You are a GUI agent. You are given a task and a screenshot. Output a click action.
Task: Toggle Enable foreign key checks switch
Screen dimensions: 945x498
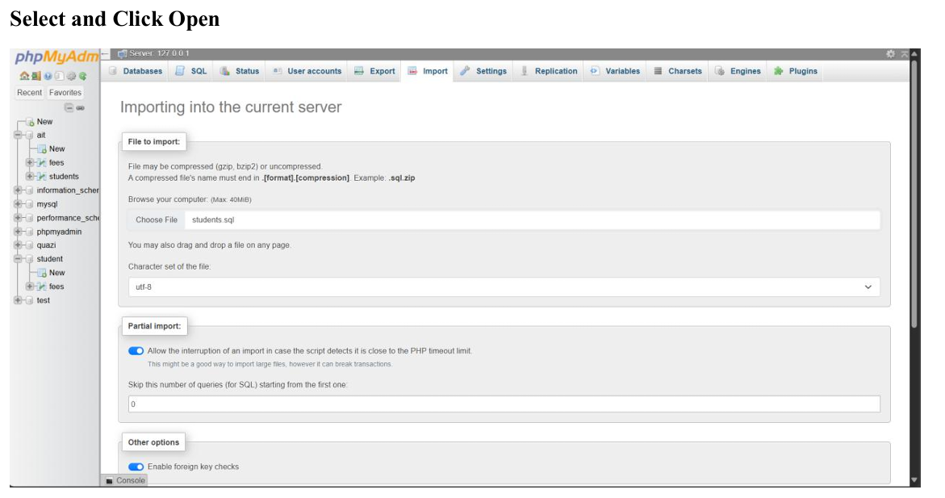[136, 467]
